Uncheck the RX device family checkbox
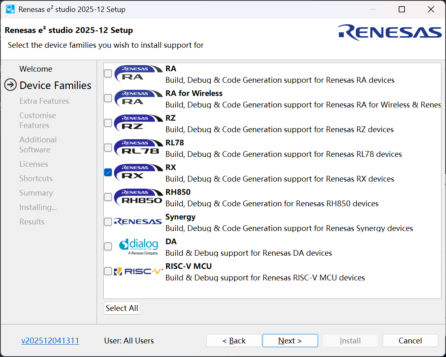 (108, 173)
